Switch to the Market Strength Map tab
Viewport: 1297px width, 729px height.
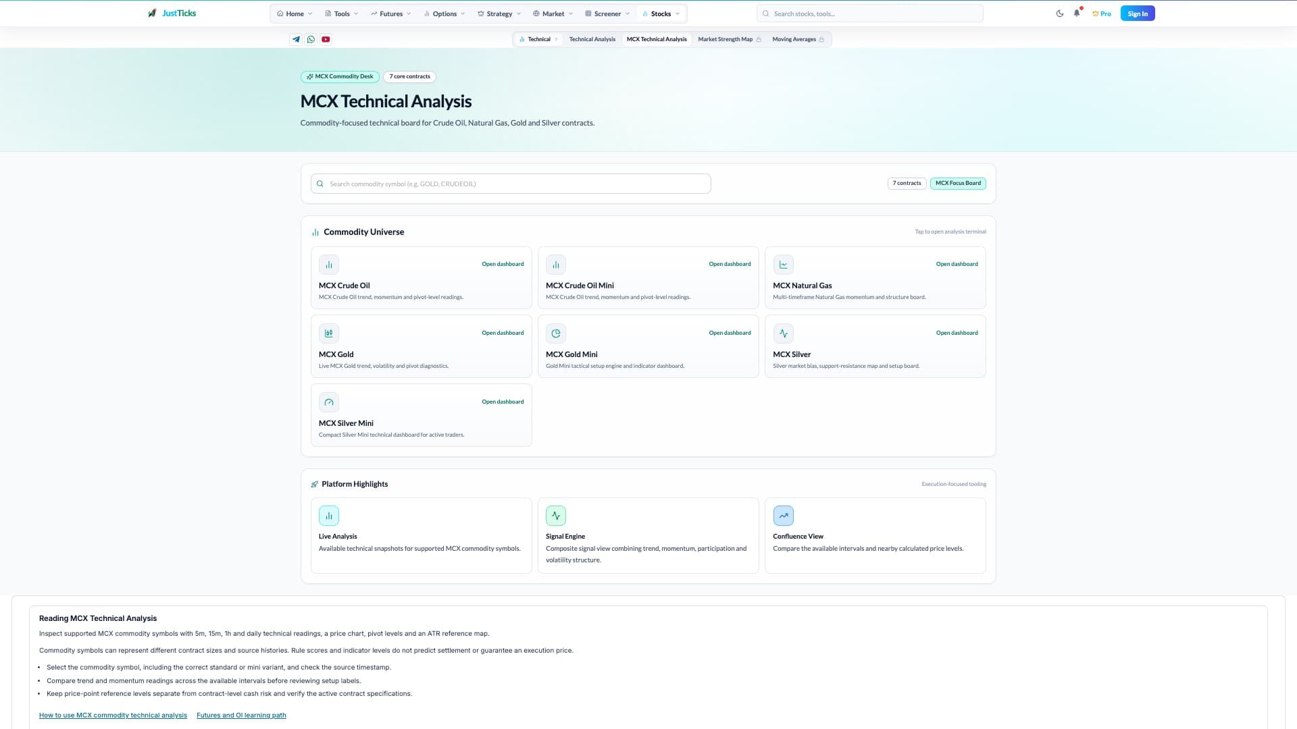point(730,39)
